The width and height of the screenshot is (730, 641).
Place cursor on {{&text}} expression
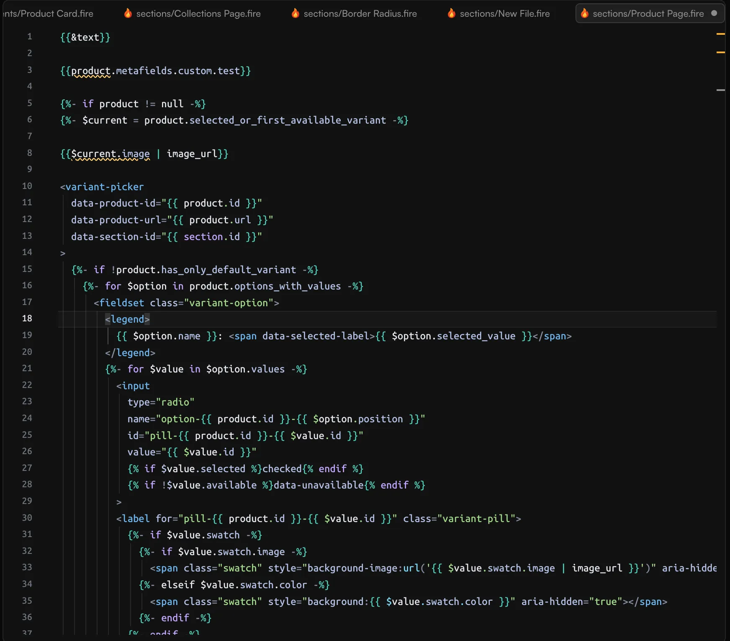(85, 37)
